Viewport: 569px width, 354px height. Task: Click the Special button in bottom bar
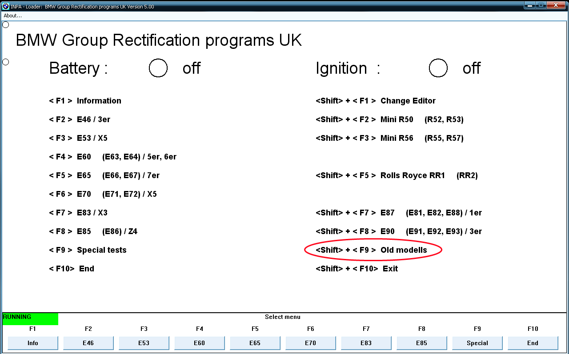click(x=477, y=343)
